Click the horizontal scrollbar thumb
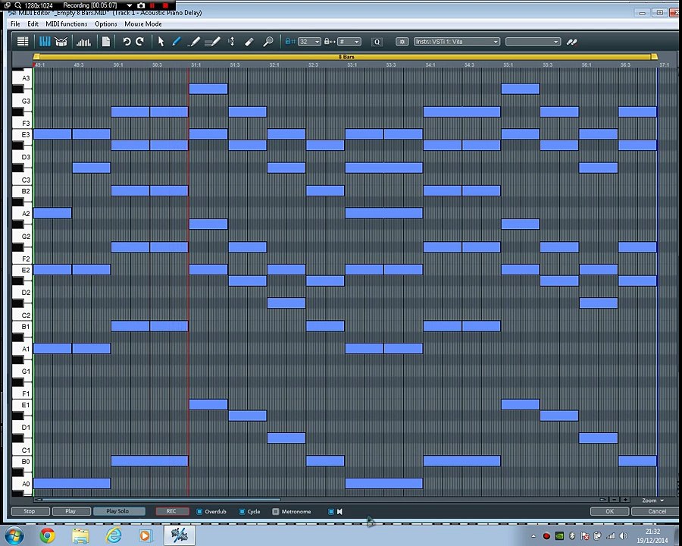The width and height of the screenshot is (682, 546). (161, 500)
